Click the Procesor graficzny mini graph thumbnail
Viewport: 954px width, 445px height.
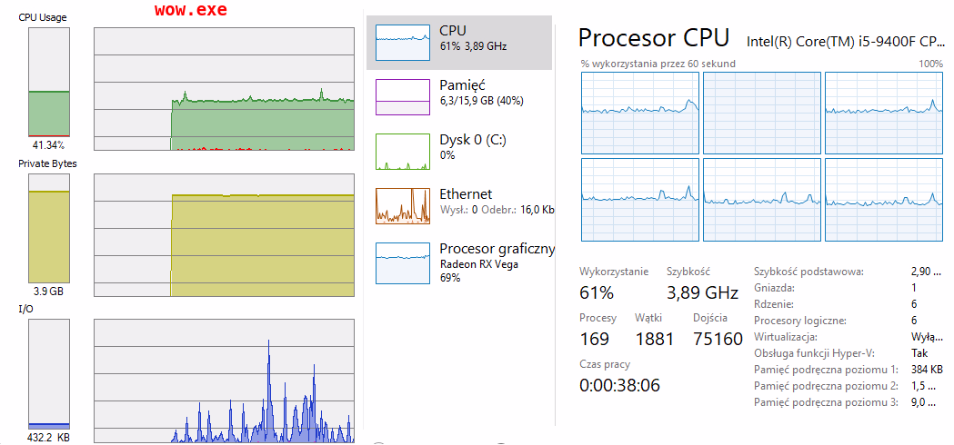(403, 262)
